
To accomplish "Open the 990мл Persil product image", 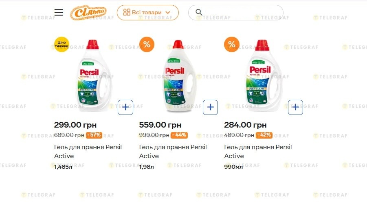I will 263,75.
